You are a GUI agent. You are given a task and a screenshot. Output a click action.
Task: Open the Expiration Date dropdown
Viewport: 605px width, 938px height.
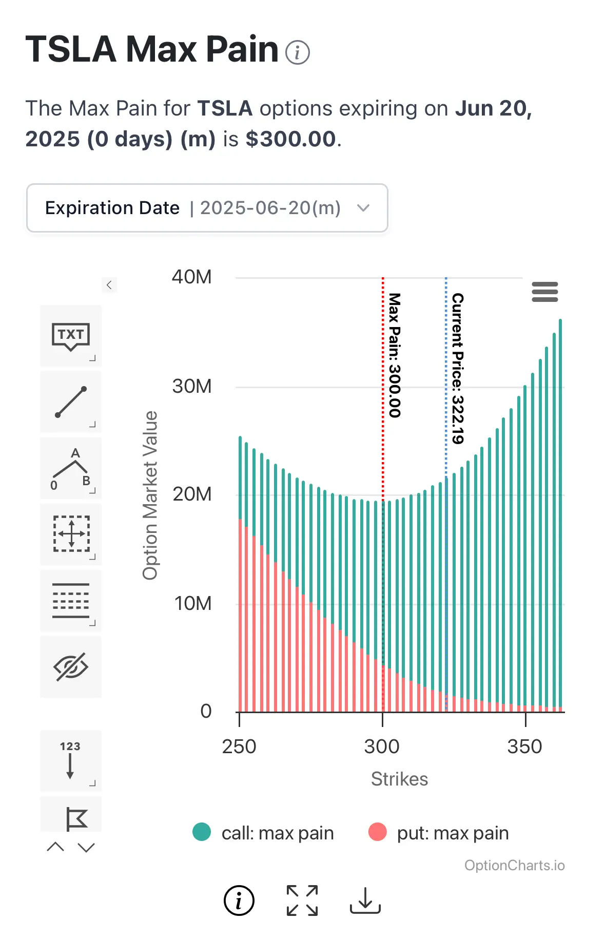click(207, 208)
